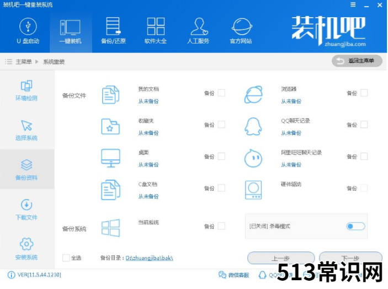Toggle the 杀毒模式 switch

(355, 226)
